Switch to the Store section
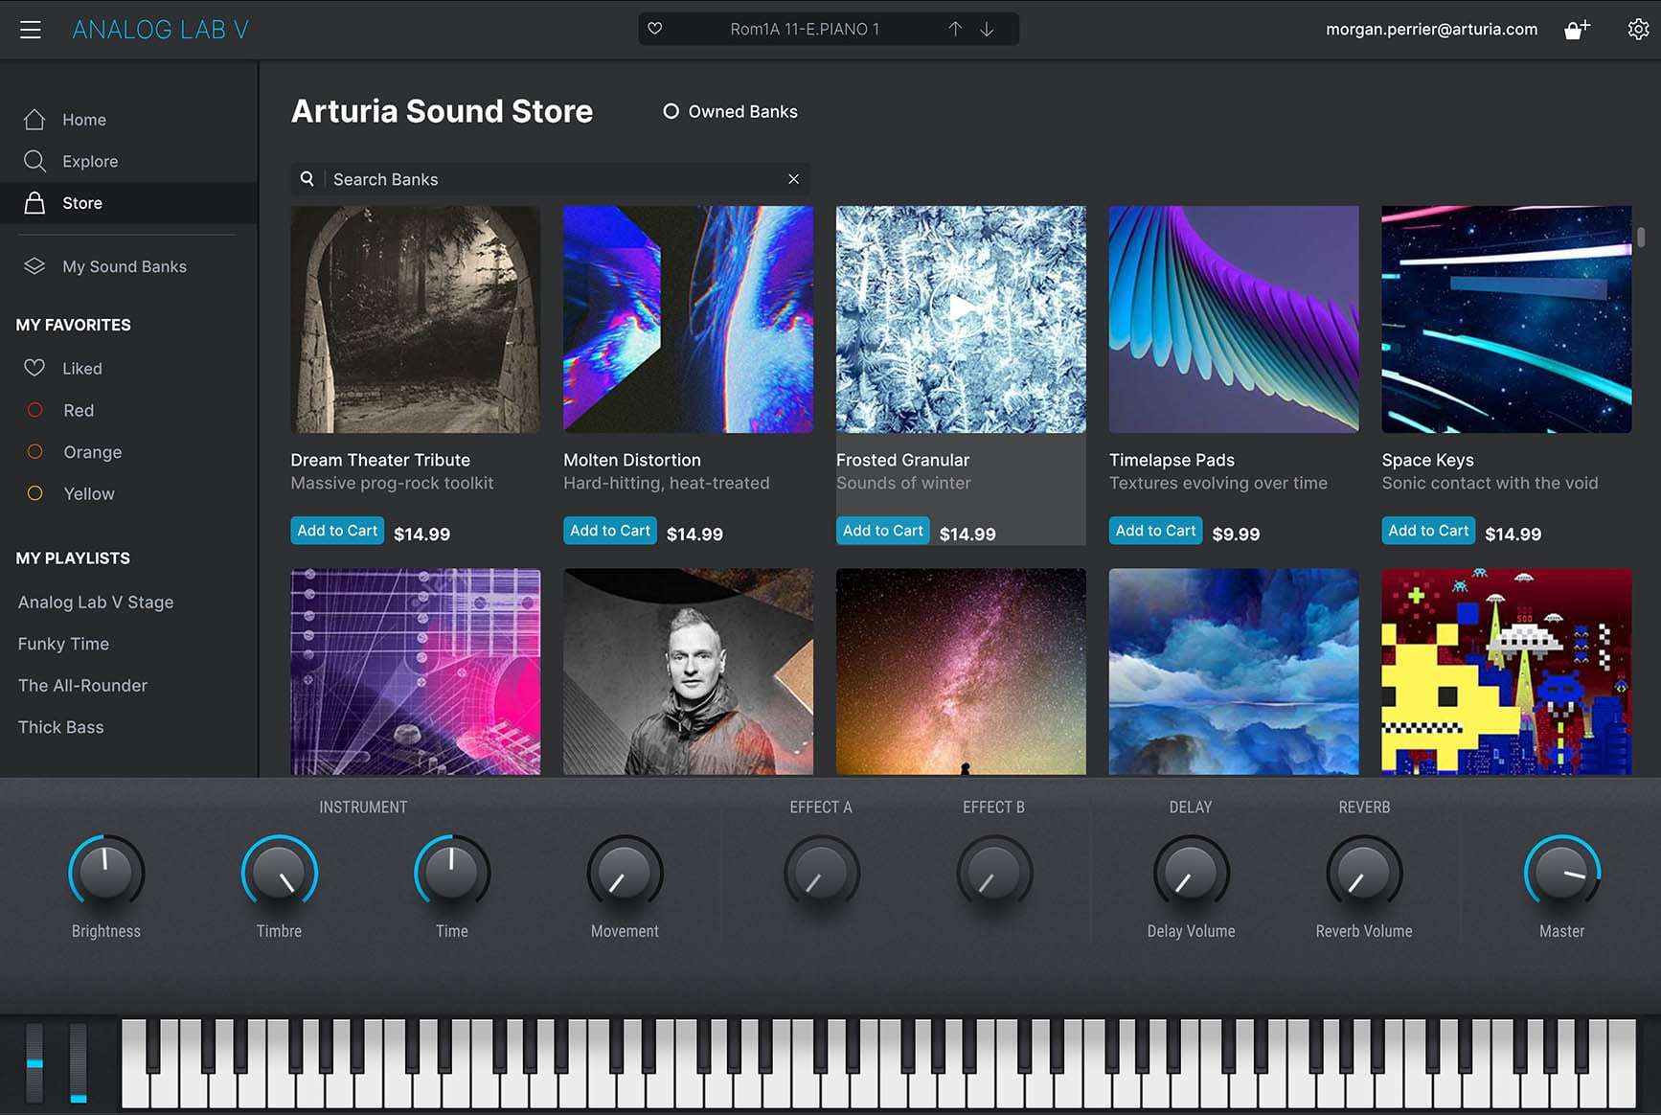 click(82, 202)
